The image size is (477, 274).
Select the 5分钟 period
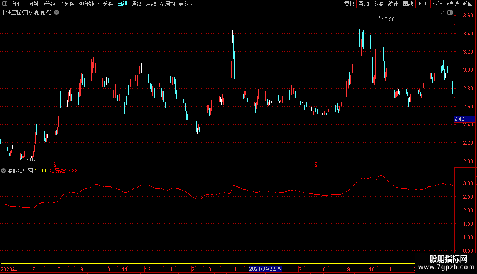pyautogui.click(x=49, y=4)
